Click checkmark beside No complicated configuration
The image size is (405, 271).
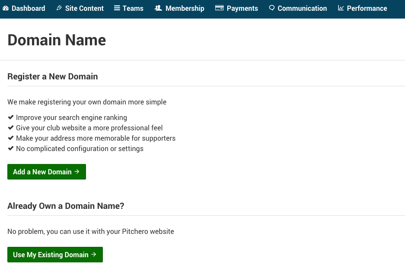click(x=11, y=148)
